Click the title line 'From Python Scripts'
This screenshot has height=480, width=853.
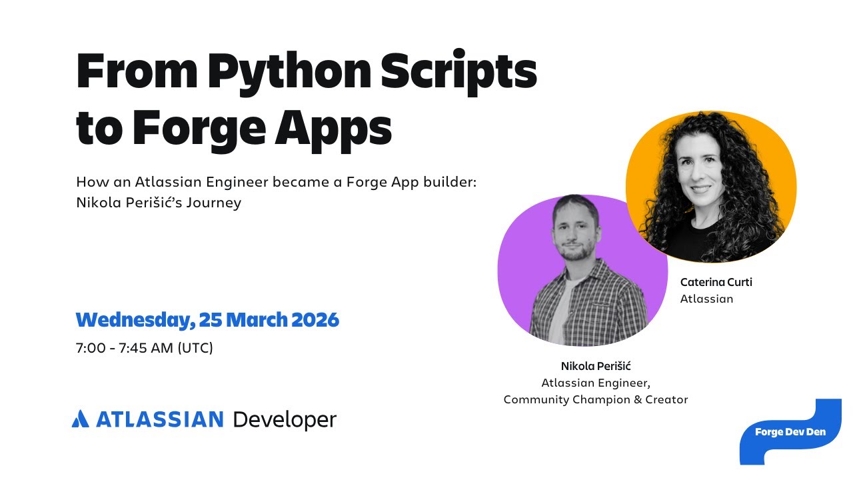click(x=307, y=73)
